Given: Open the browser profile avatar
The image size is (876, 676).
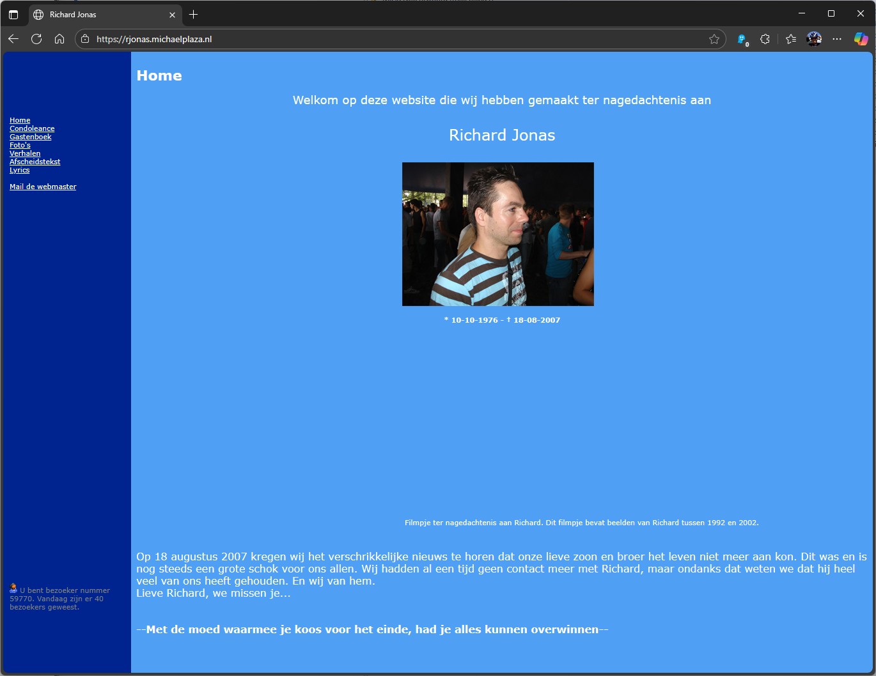Looking at the screenshot, I should (814, 39).
